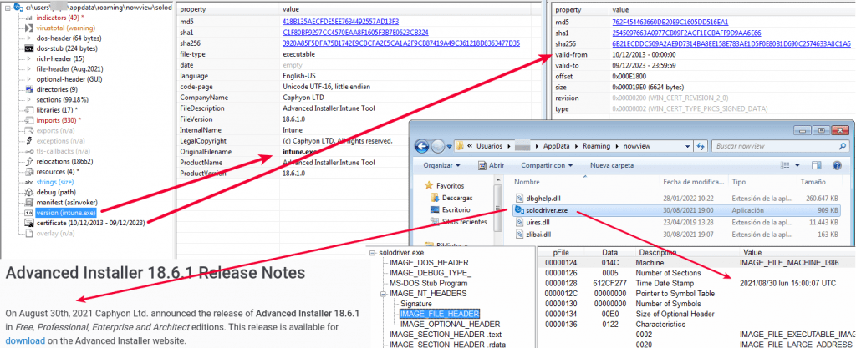The height and width of the screenshot is (348, 856).
Task: Collapse solodriver.exe node in PE tree
Action: (373, 253)
